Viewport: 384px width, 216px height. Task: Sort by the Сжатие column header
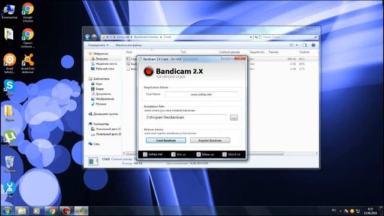[304, 52]
